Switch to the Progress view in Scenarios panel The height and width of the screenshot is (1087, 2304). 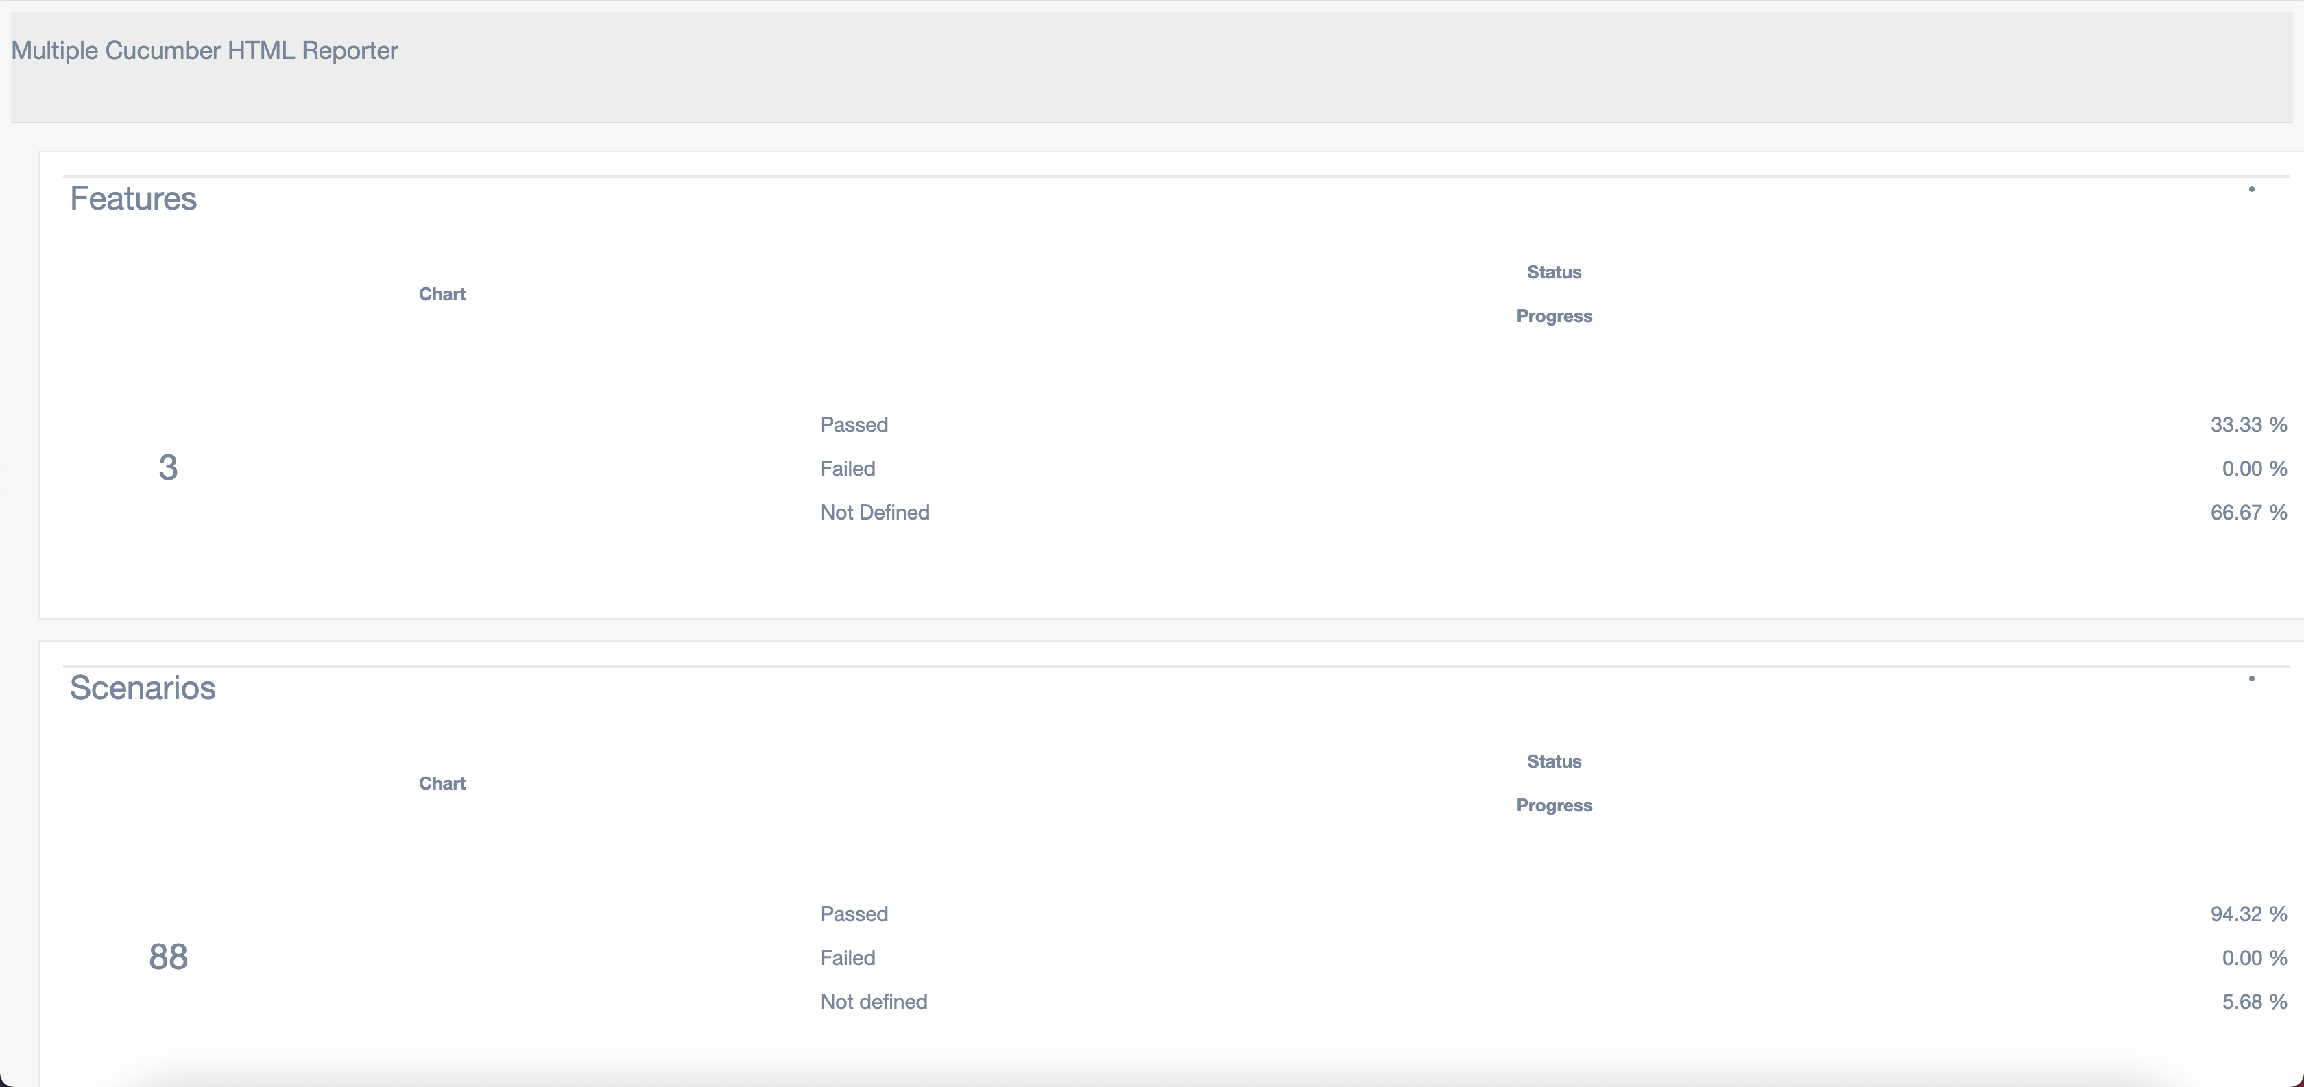click(1554, 805)
